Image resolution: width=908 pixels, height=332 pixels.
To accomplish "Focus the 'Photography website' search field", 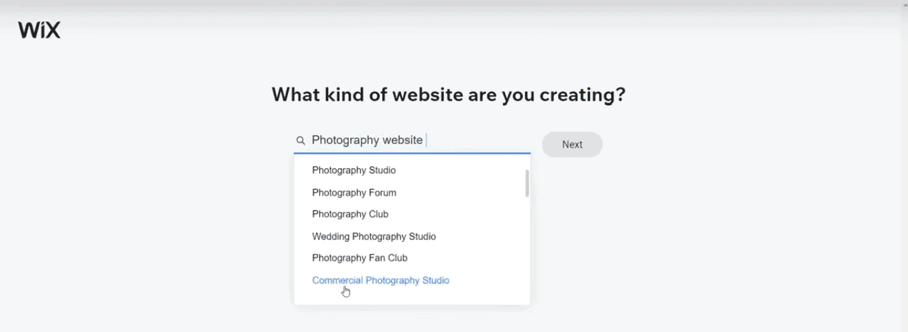I will pos(412,141).
